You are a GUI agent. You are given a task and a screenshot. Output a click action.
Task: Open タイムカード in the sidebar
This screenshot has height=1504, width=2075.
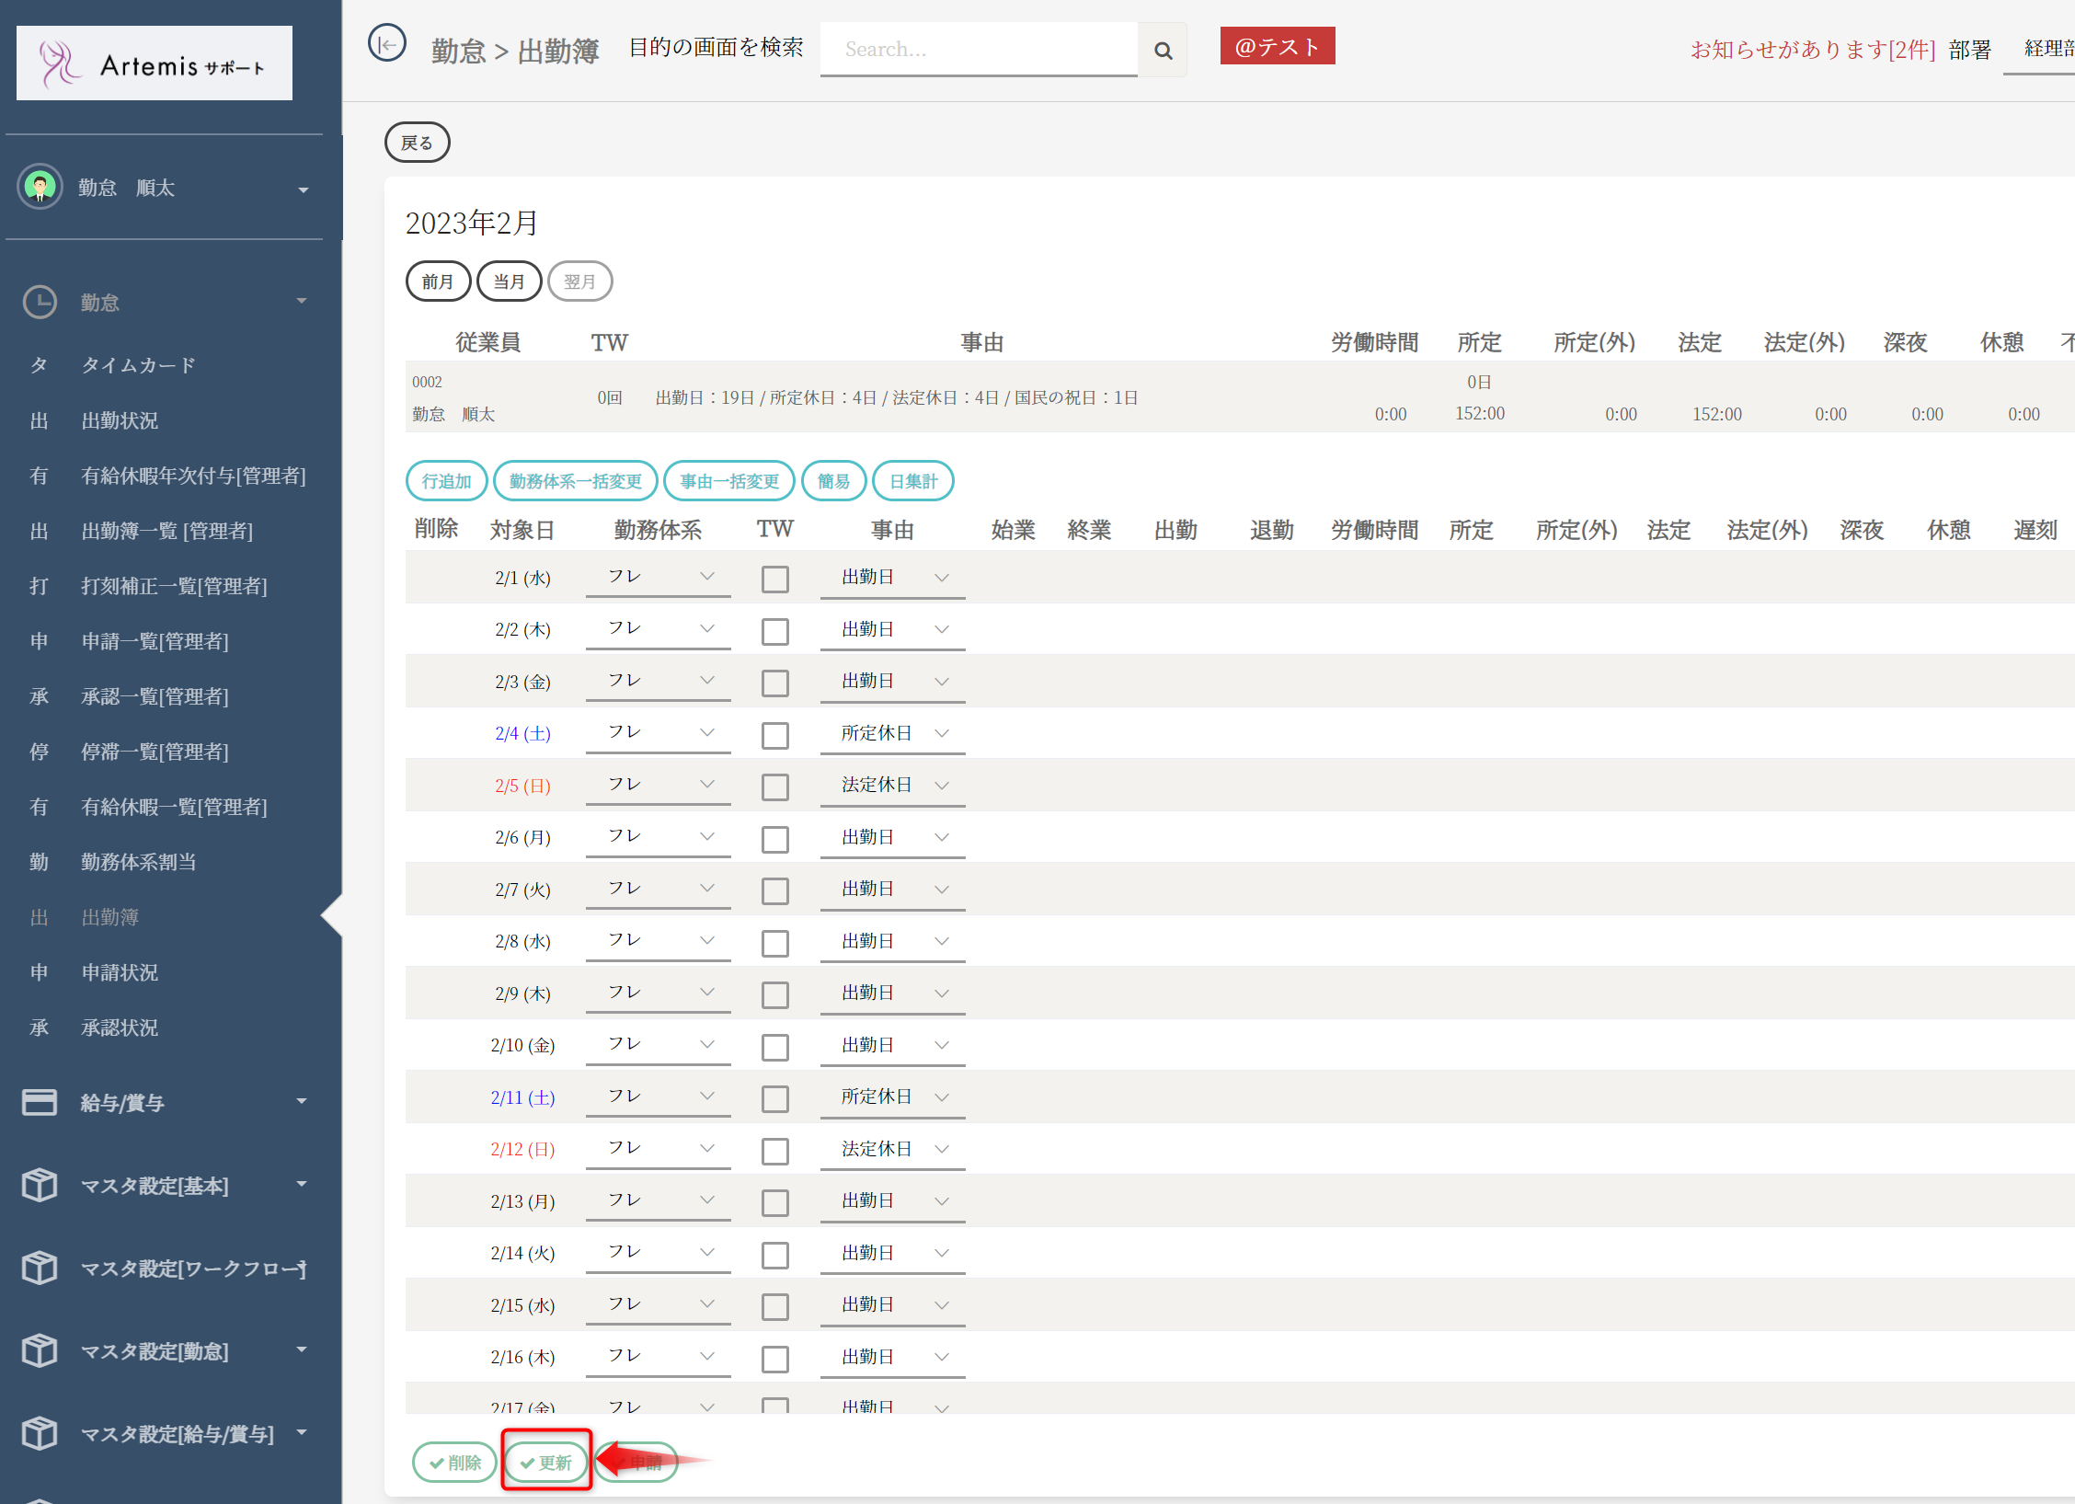point(138,365)
